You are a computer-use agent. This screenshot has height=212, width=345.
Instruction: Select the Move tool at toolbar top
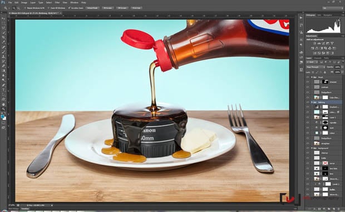[x=3, y=18]
